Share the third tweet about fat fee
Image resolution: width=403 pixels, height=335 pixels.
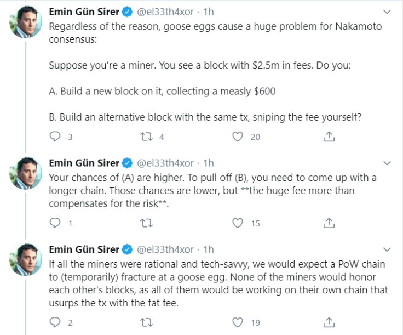point(329,322)
